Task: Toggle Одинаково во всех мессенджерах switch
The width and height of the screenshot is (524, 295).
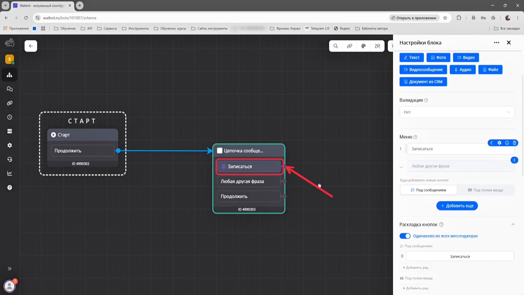Action: point(405,236)
